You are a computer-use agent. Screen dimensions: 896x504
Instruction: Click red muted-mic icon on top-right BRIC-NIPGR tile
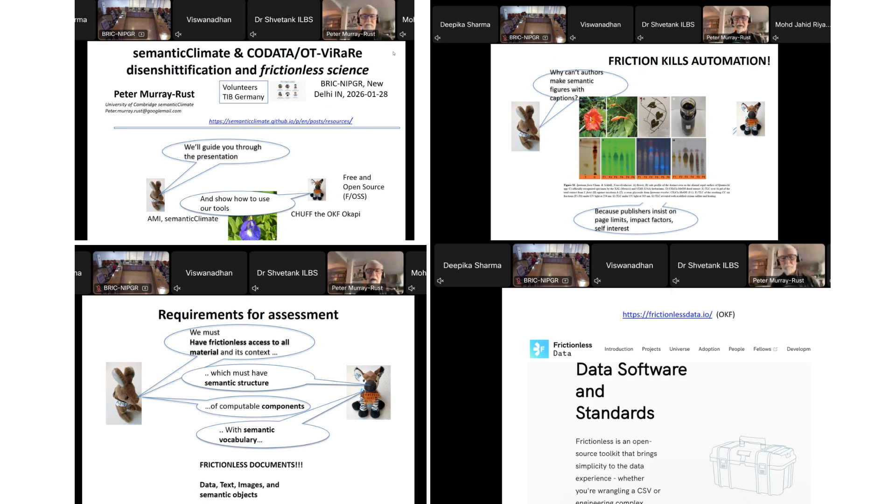(504, 38)
